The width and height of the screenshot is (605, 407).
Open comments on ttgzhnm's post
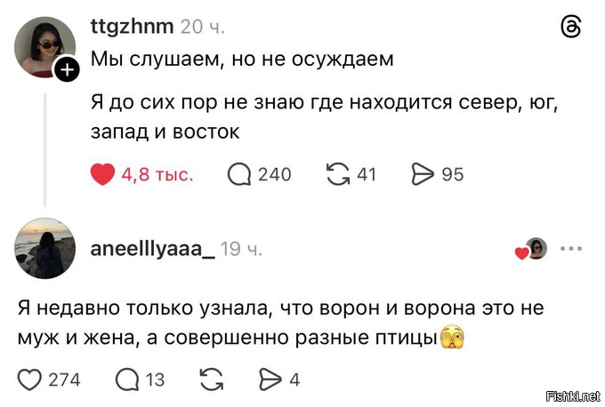238,174
